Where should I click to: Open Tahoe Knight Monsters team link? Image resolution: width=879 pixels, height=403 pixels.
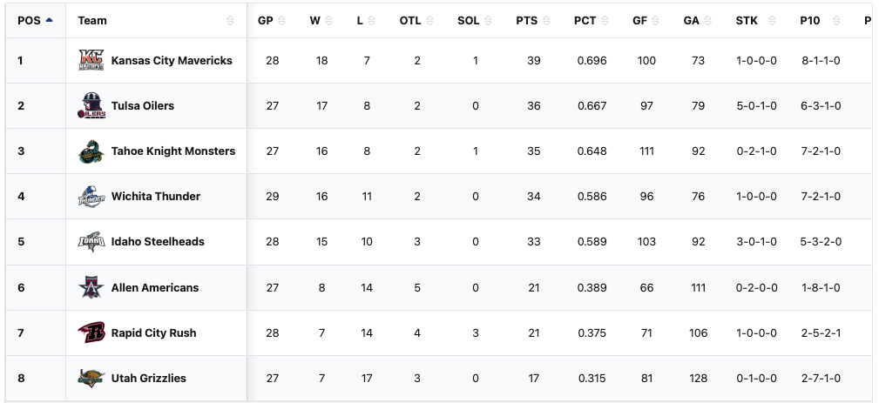pos(173,151)
